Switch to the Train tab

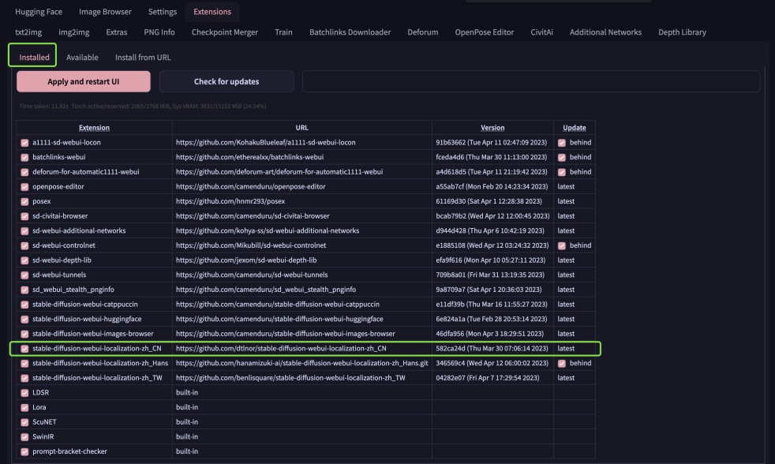coord(283,32)
